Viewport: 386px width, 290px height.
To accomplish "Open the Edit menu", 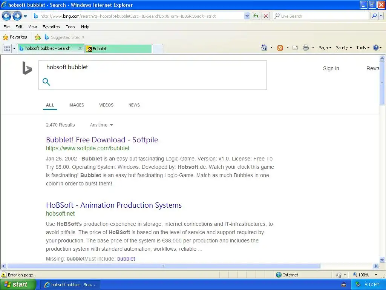I will [19, 27].
